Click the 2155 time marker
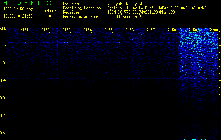This screenshot has width=221, height=140. 109,30
